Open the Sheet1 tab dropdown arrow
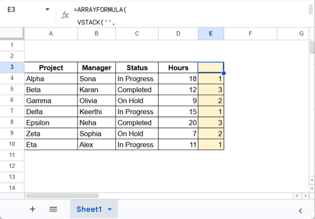 [x=110, y=209]
